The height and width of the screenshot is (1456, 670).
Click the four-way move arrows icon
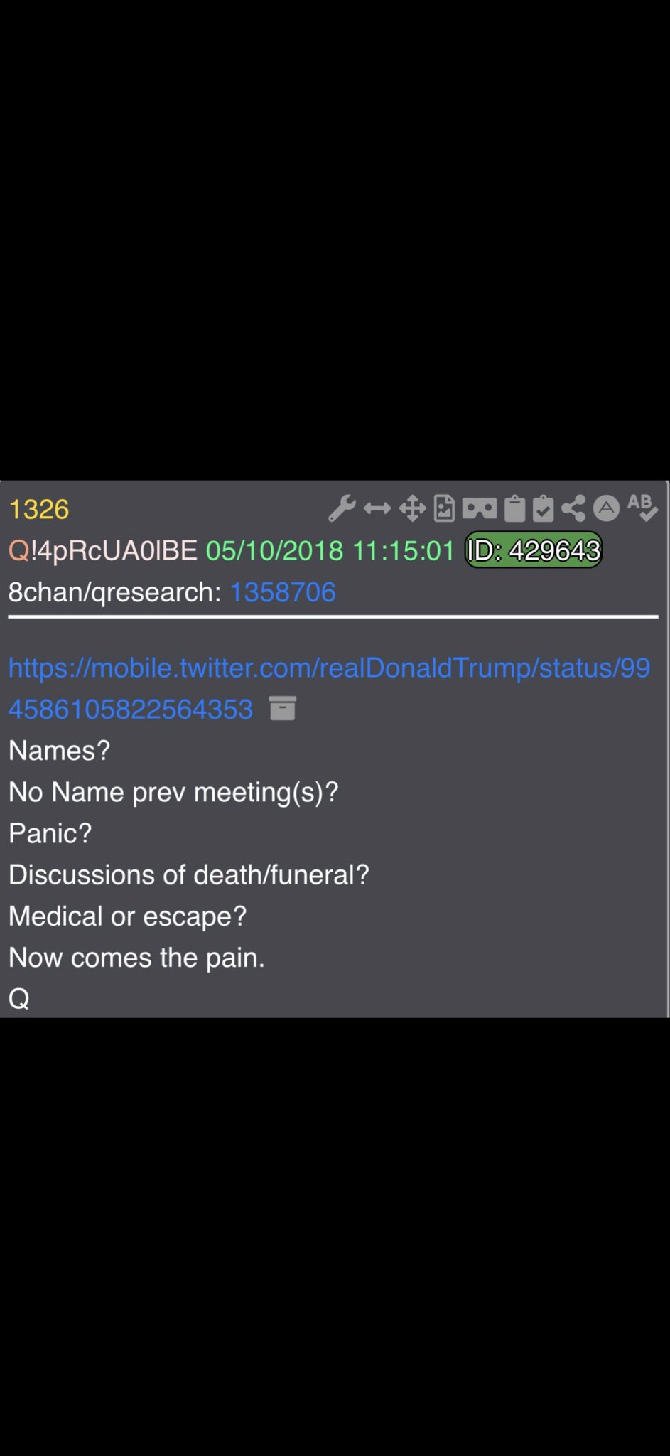412,508
